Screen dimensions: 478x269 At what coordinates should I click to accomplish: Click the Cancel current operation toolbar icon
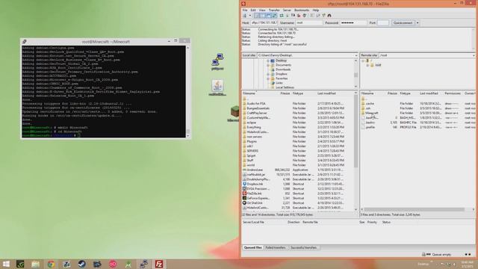pyautogui.click(x=293, y=16)
